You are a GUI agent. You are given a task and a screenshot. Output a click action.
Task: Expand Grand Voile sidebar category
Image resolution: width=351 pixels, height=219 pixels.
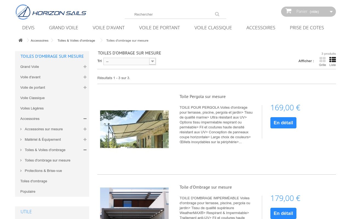pos(85,67)
